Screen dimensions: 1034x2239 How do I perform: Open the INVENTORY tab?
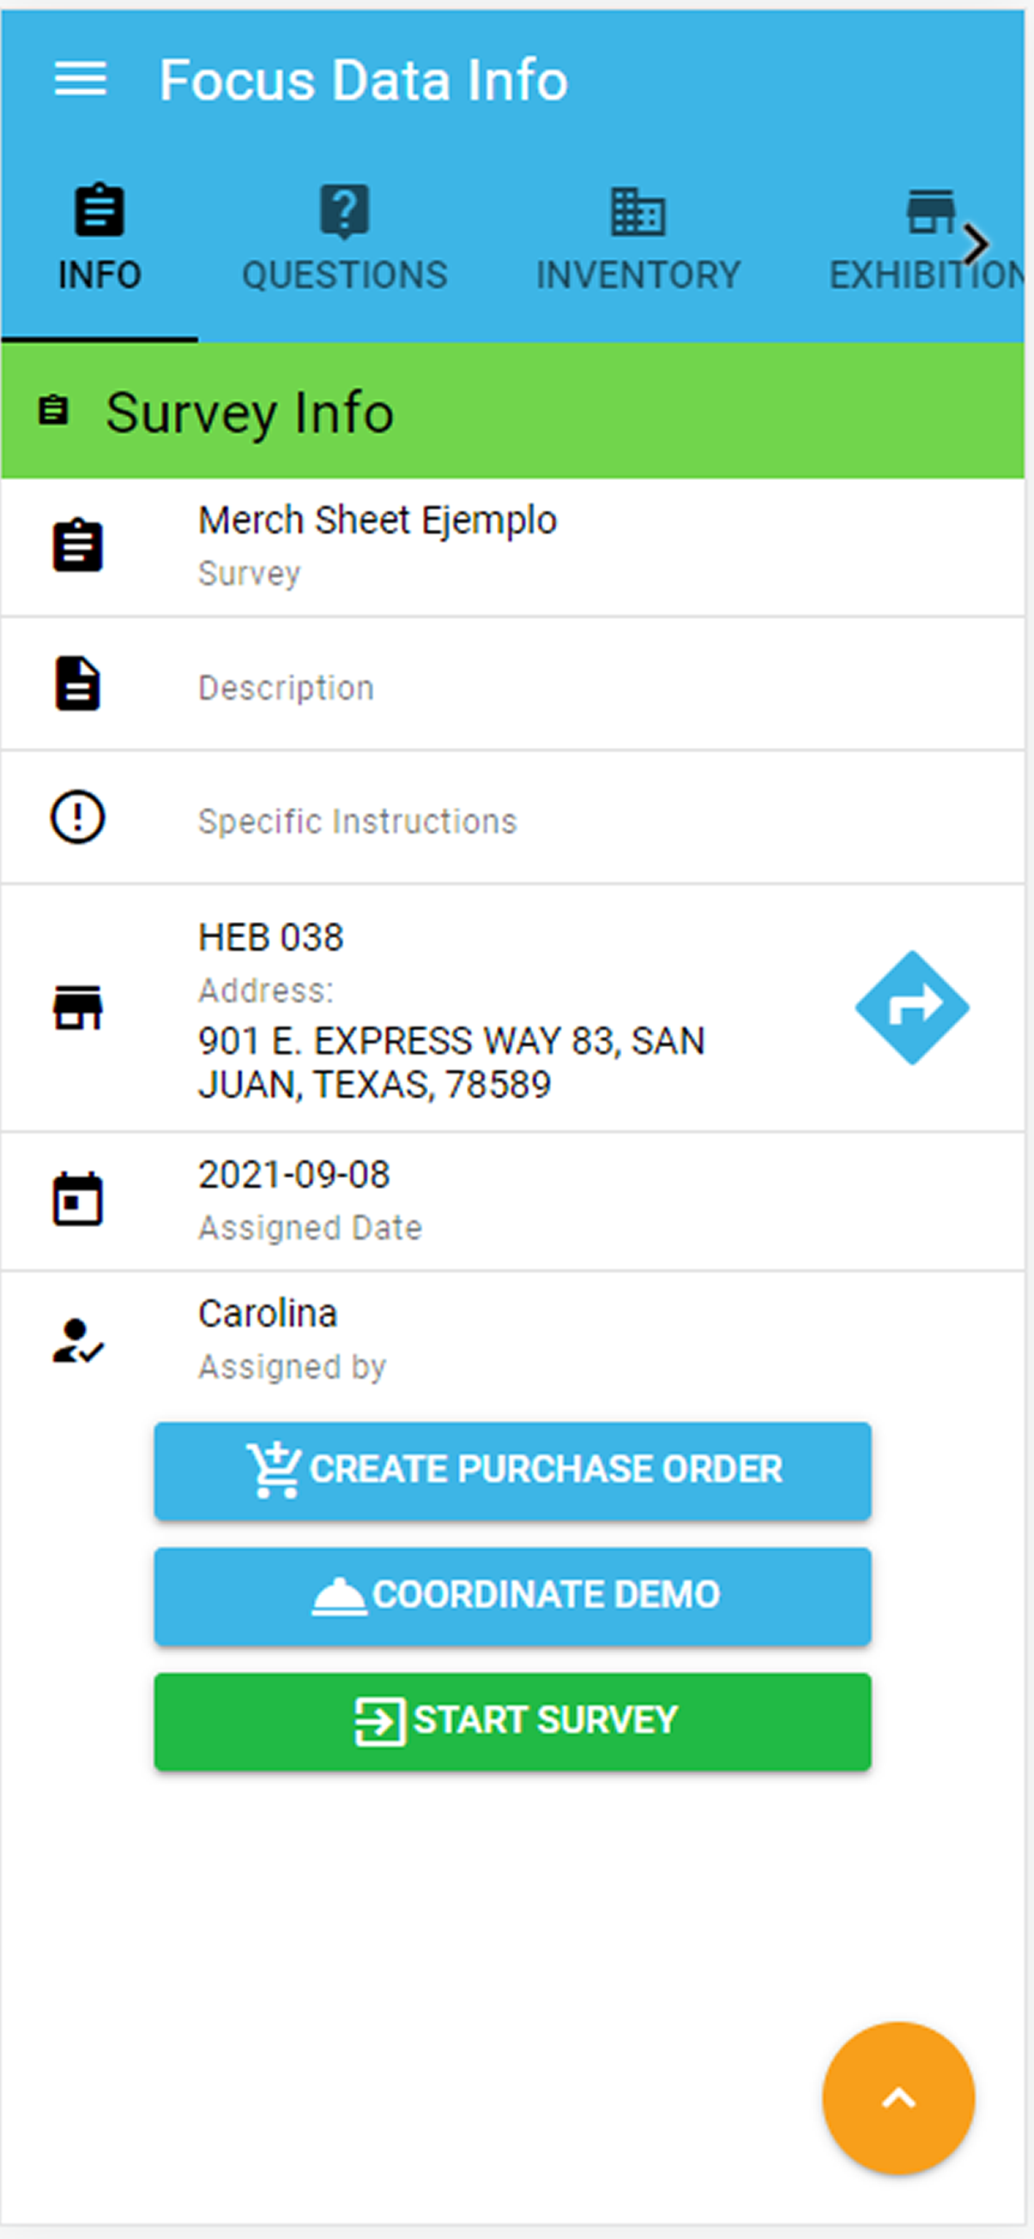click(x=638, y=238)
